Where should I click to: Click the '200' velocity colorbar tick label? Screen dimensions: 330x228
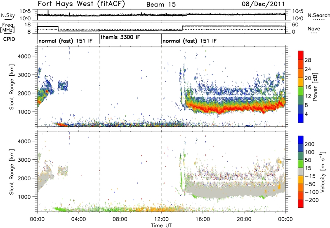[x=310, y=144]
